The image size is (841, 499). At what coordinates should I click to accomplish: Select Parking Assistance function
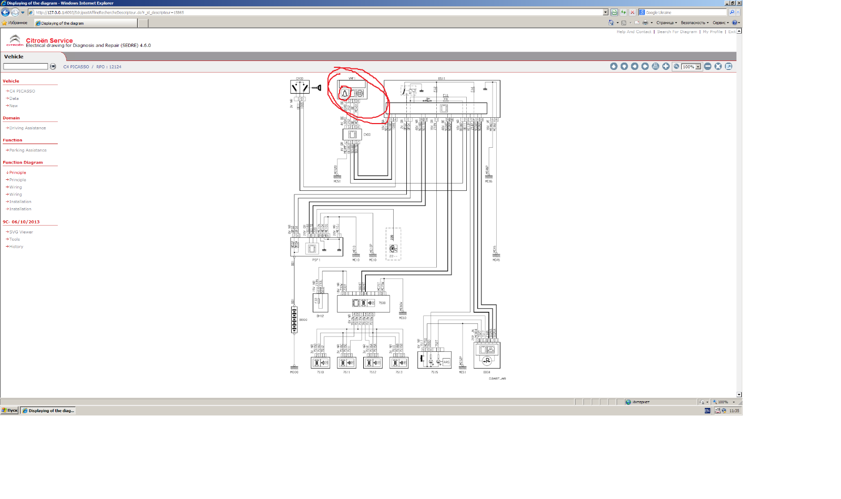[x=28, y=150]
